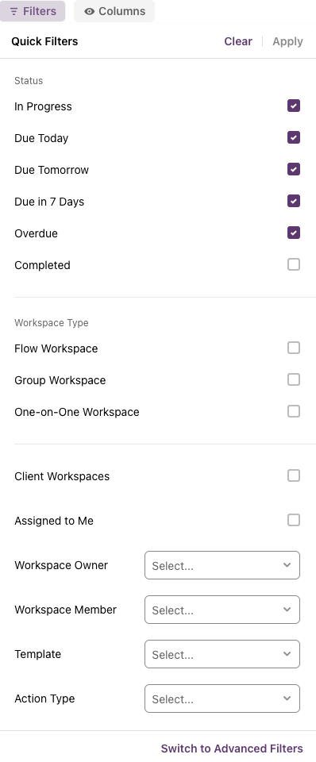Viewport: 316px width, 762px height.
Task: Uncheck the Due Tomorrow checkbox
Action: click(294, 170)
